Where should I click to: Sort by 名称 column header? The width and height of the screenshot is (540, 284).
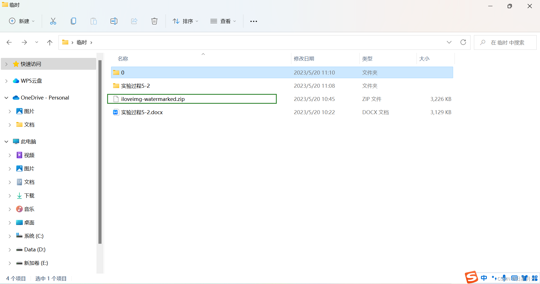(123, 58)
